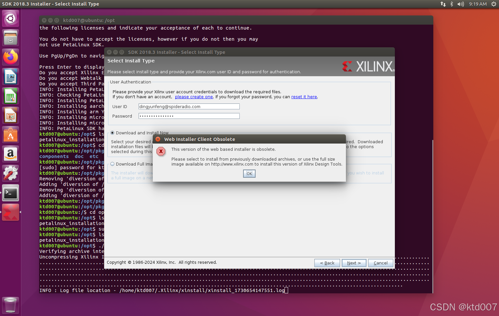Open Ubuntu Software center icon
Screen dimensions: 499x316
(x=11, y=135)
